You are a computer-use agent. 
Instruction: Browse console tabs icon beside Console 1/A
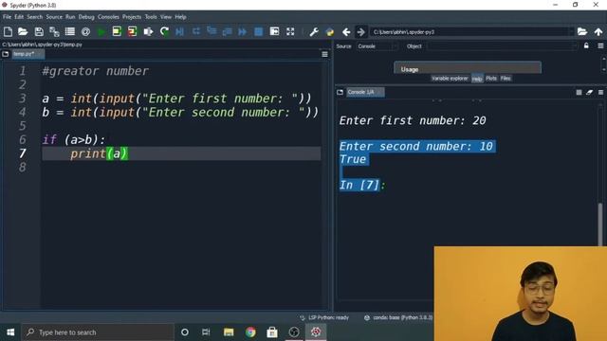340,92
